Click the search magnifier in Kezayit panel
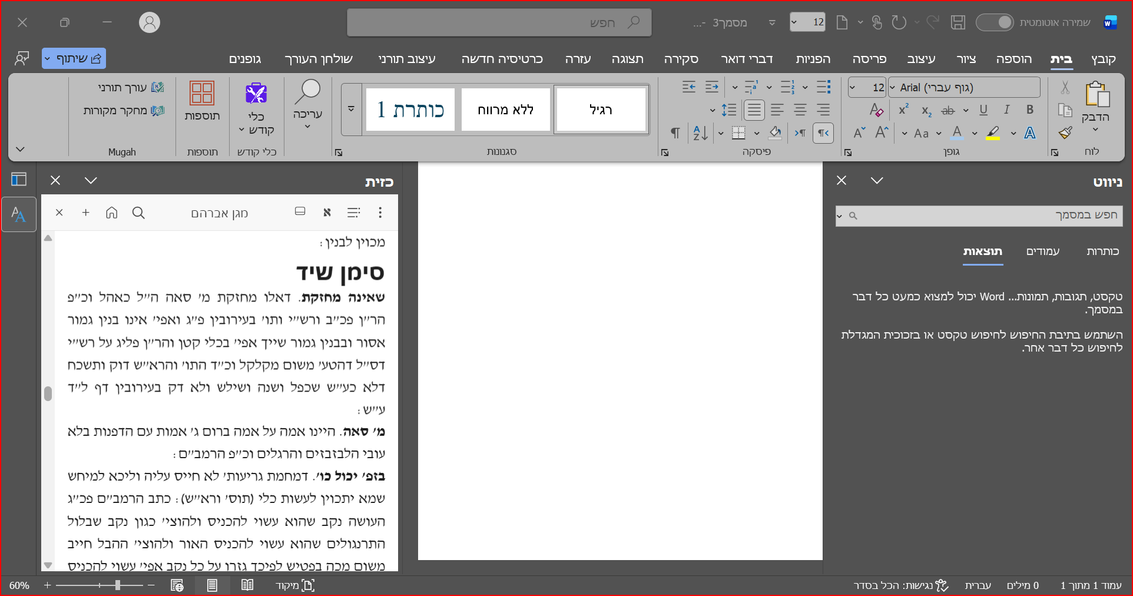1133x596 pixels. pyautogui.click(x=138, y=213)
